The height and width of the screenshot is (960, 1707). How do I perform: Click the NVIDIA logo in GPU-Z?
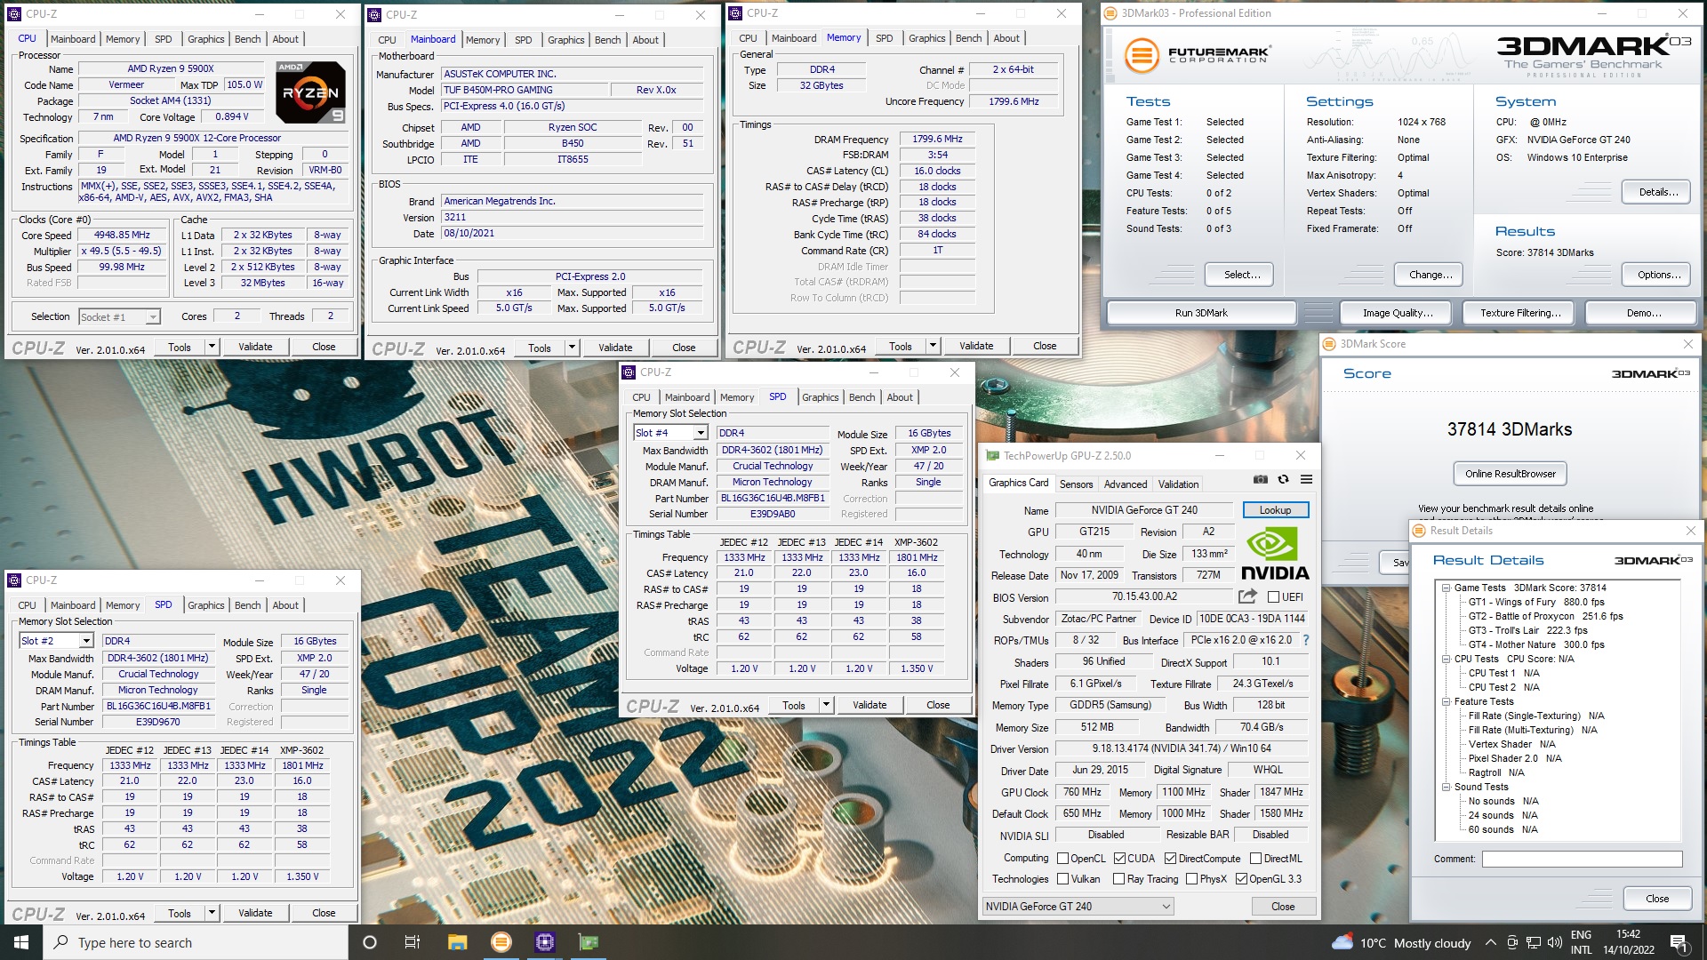[x=1275, y=555]
